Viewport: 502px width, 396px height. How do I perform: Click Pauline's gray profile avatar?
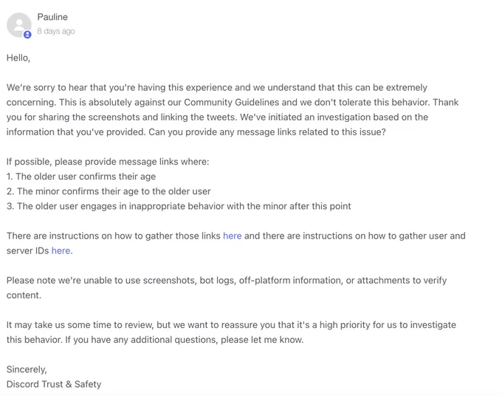point(19,25)
